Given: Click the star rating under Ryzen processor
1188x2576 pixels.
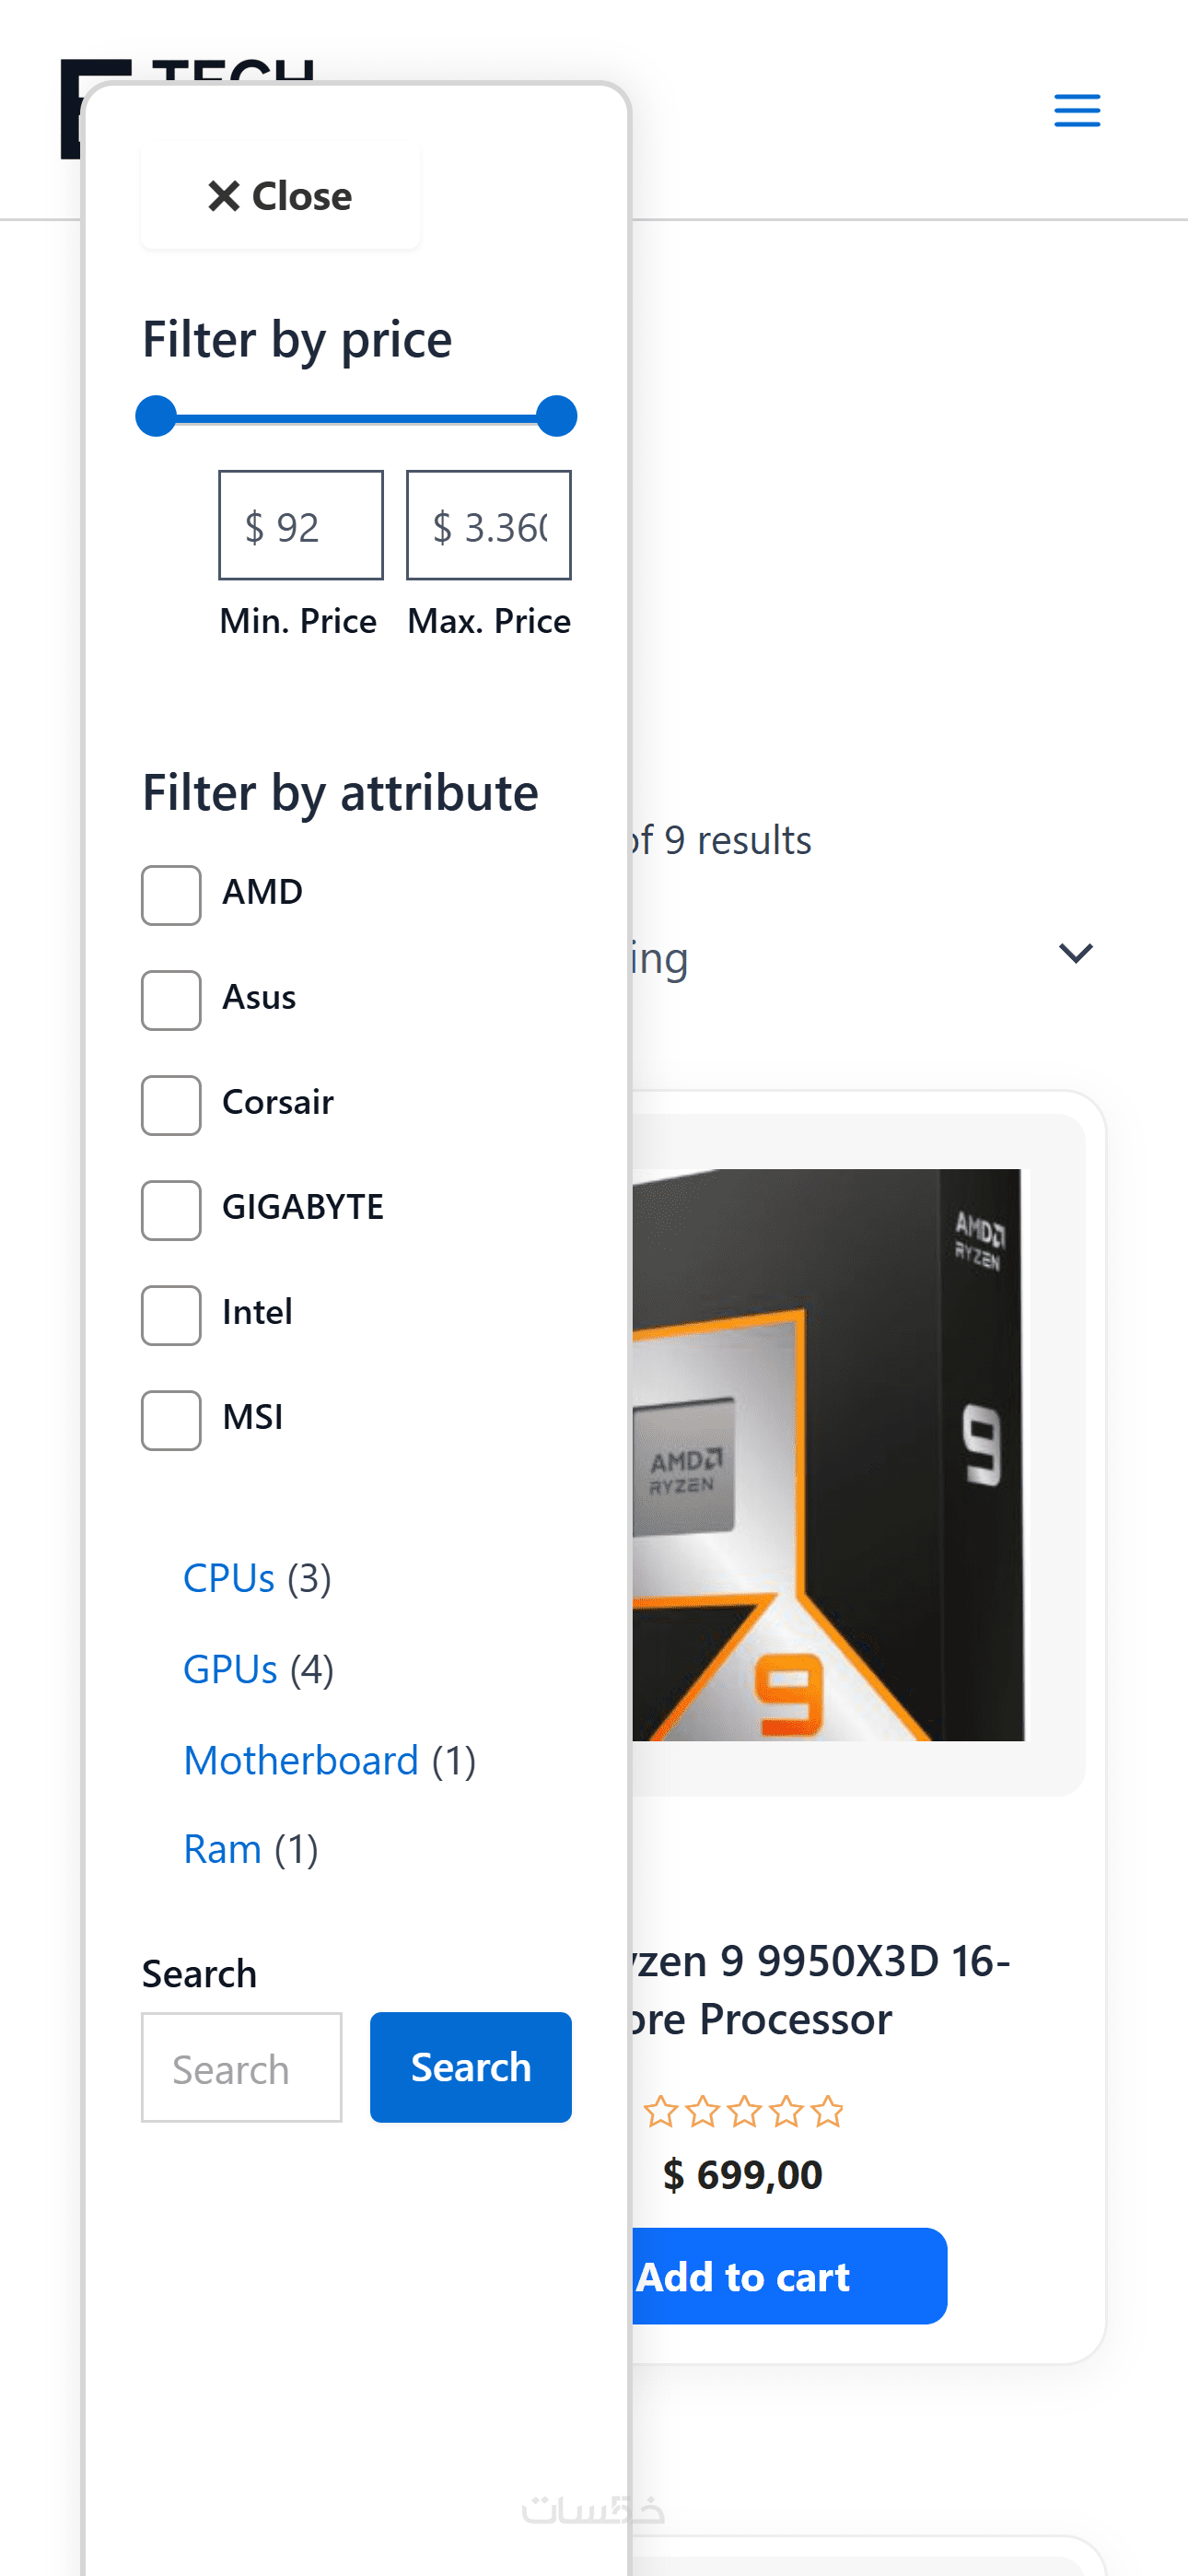Looking at the screenshot, I should point(743,2112).
